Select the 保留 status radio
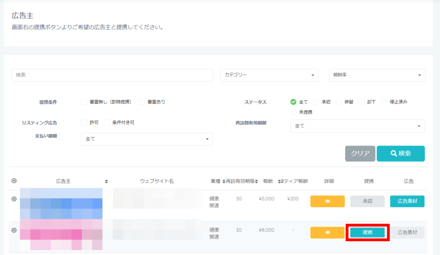440x255 pixels. [339, 102]
